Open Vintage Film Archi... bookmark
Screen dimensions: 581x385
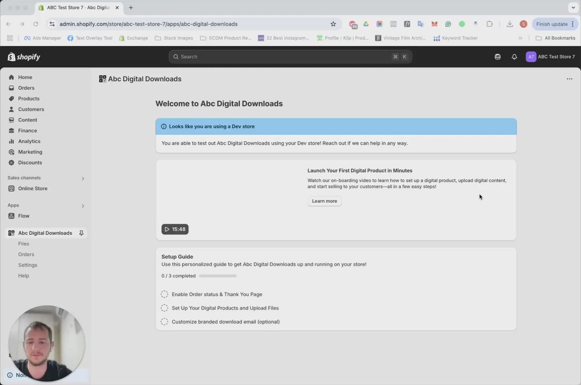tap(401, 38)
